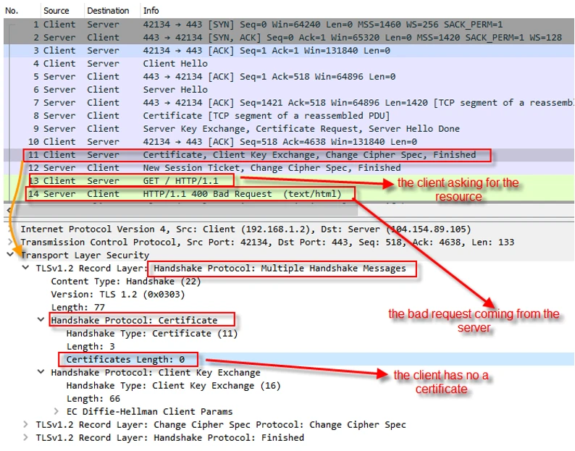The height and width of the screenshot is (451, 575).
Task: Click the Info column header
Action: 151,11
